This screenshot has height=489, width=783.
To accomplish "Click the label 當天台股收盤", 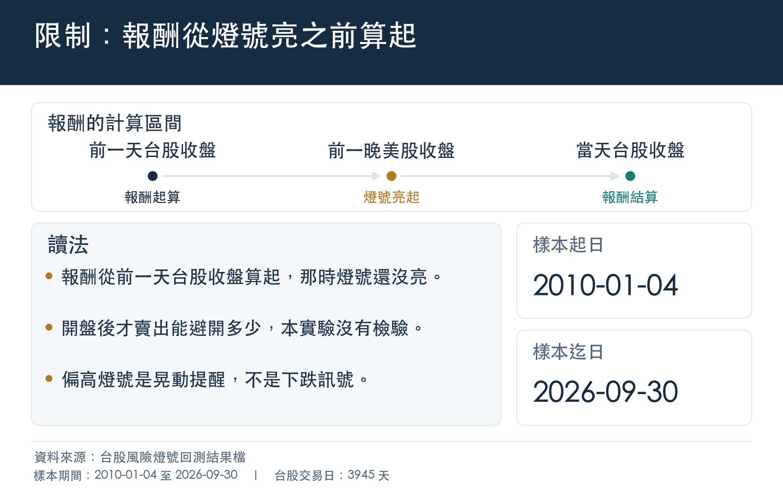I will pyautogui.click(x=630, y=150).
